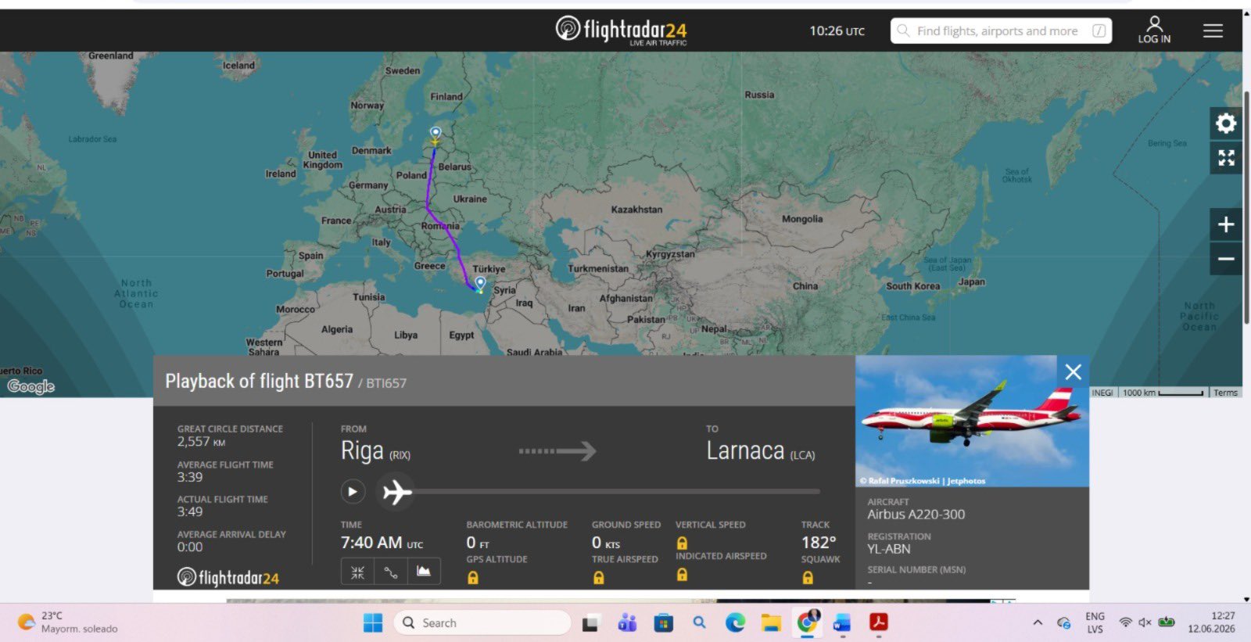
Task: Click the Google logo on the map
Action: [x=31, y=386]
